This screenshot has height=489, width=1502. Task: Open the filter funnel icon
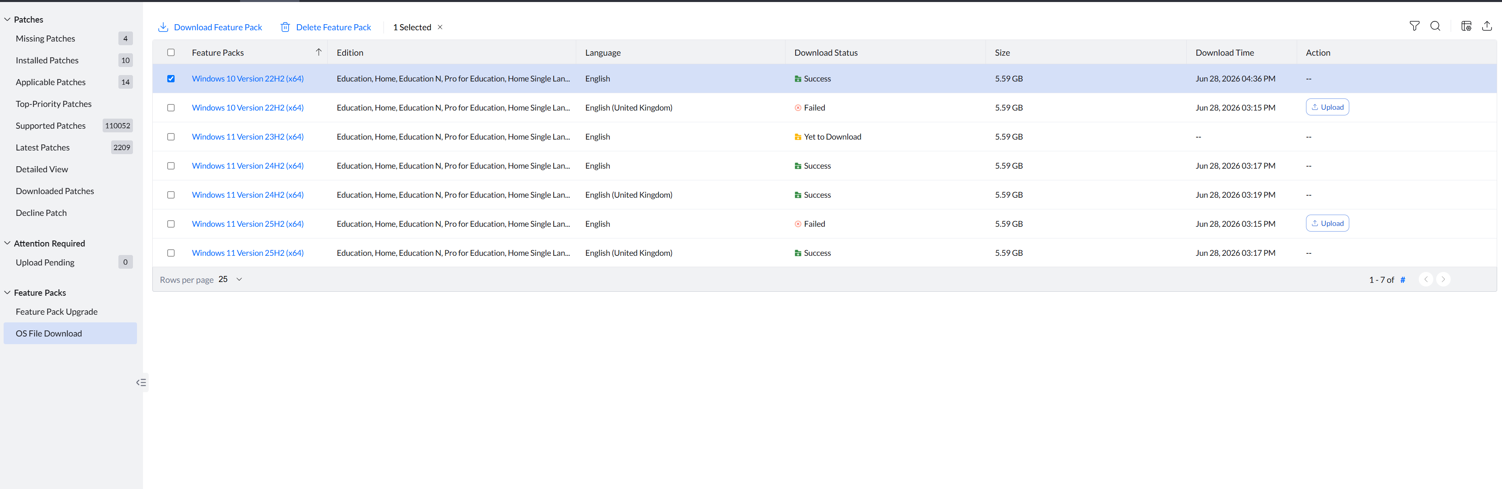coord(1414,26)
